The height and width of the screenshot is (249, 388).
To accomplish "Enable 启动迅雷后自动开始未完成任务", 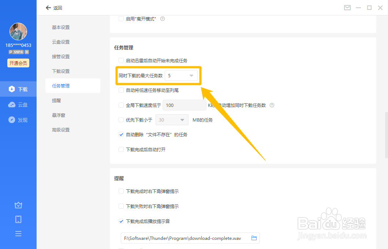I will [x=121, y=60].
